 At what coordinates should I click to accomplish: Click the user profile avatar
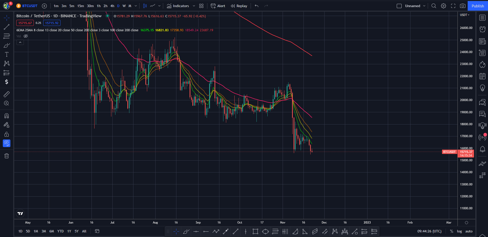7,6
